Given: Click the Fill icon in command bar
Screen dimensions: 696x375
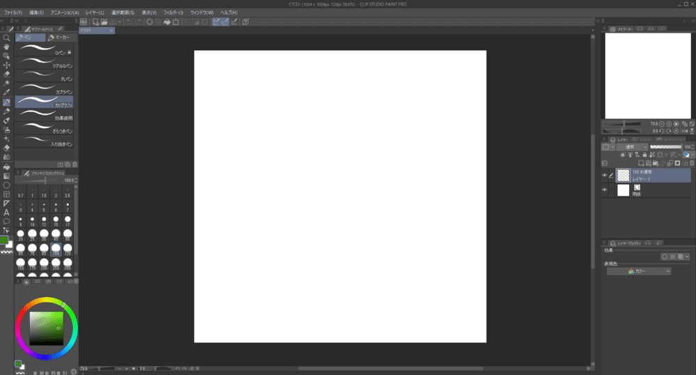Looking at the screenshot, I should [x=167, y=22].
